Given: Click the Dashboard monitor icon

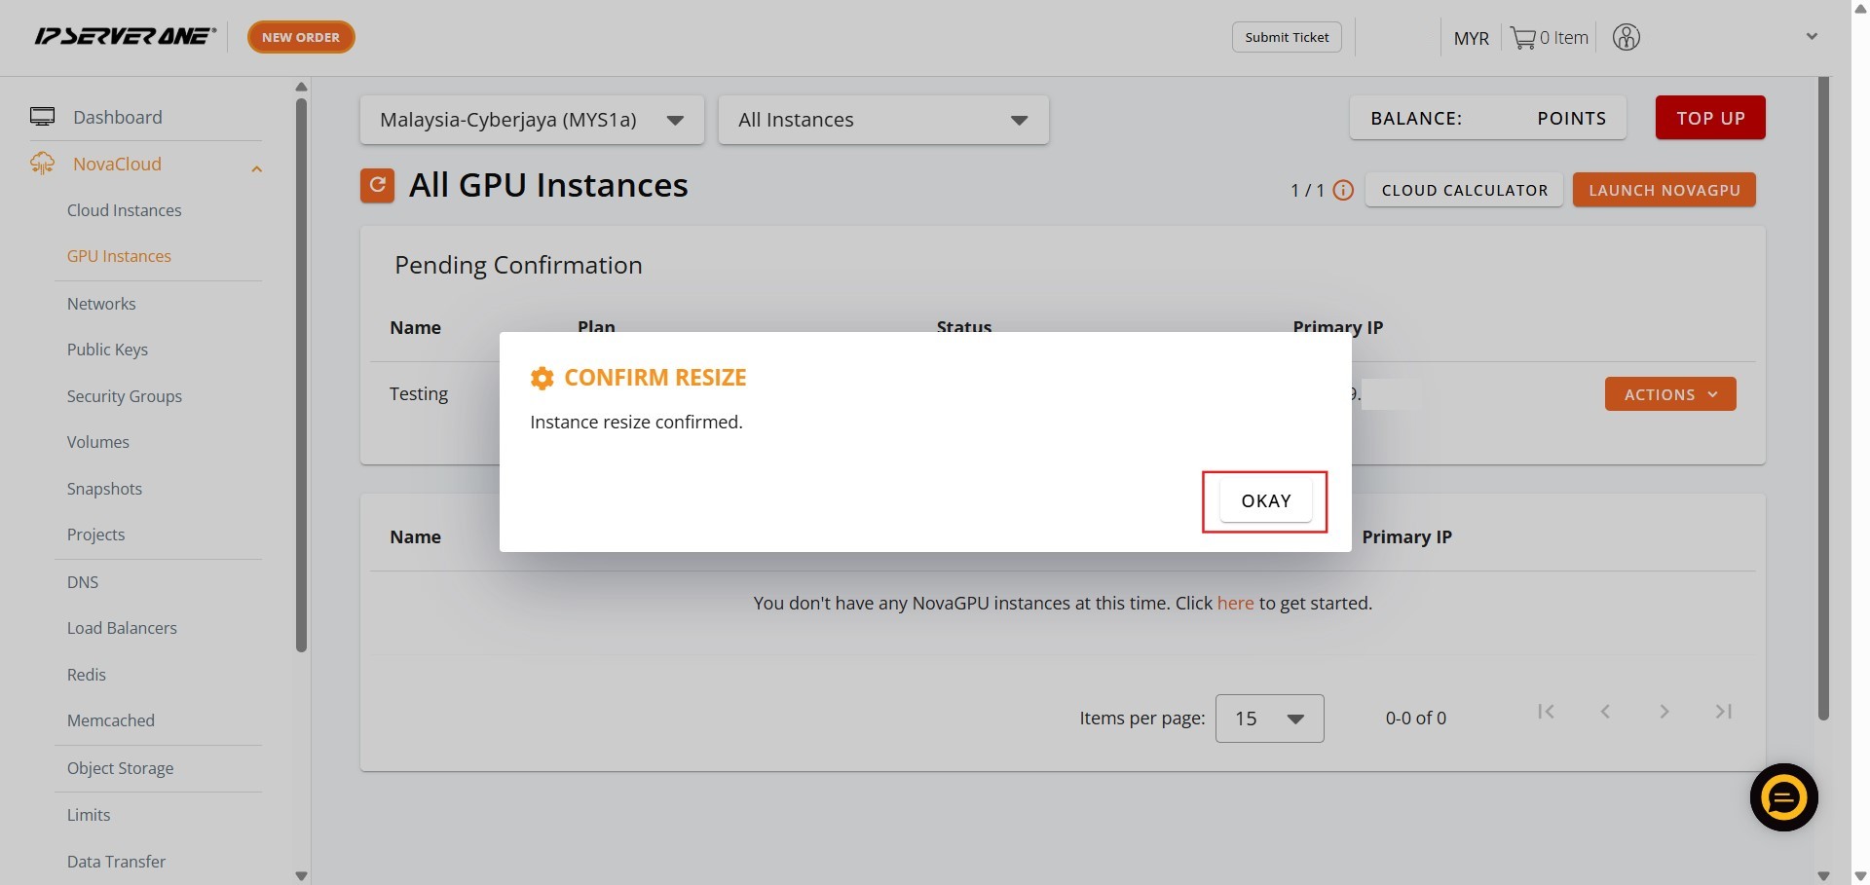Looking at the screenshot, I should 42,117.
